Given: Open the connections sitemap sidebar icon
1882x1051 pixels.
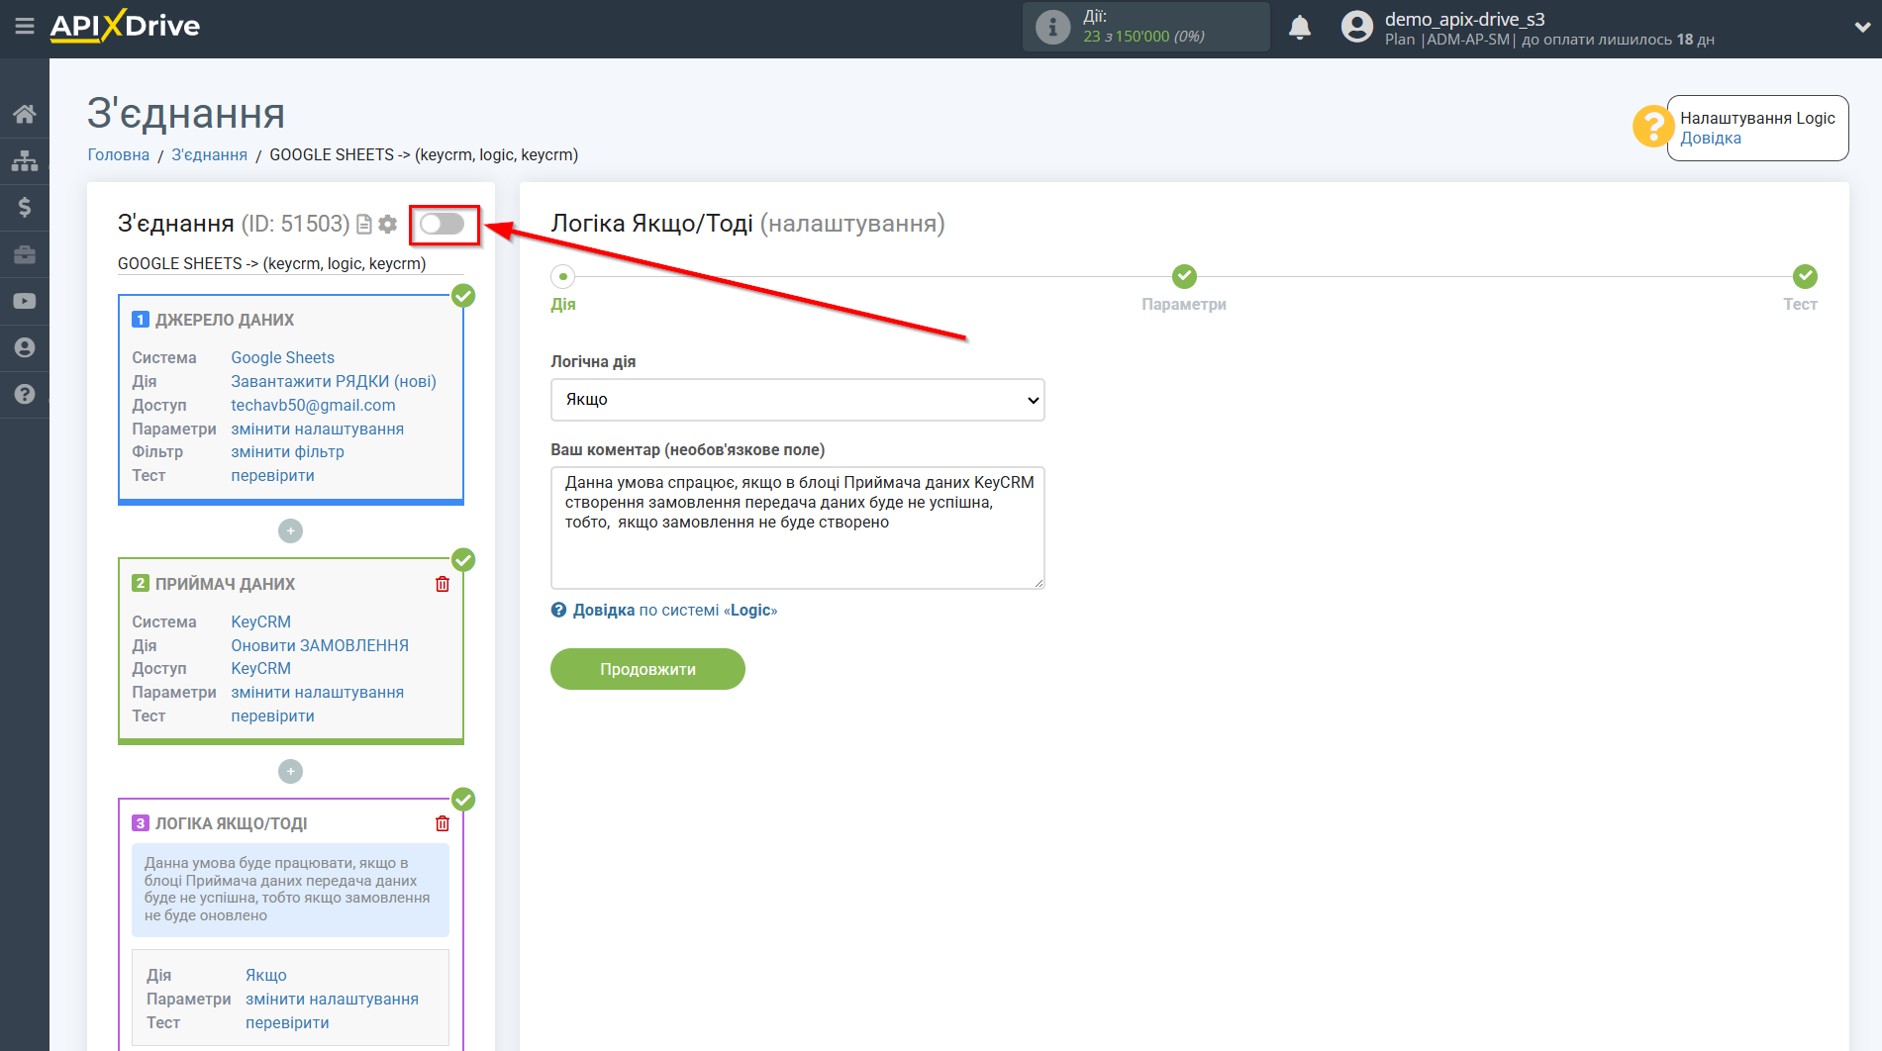Looking at the screenshot, I should coord(25,160).
